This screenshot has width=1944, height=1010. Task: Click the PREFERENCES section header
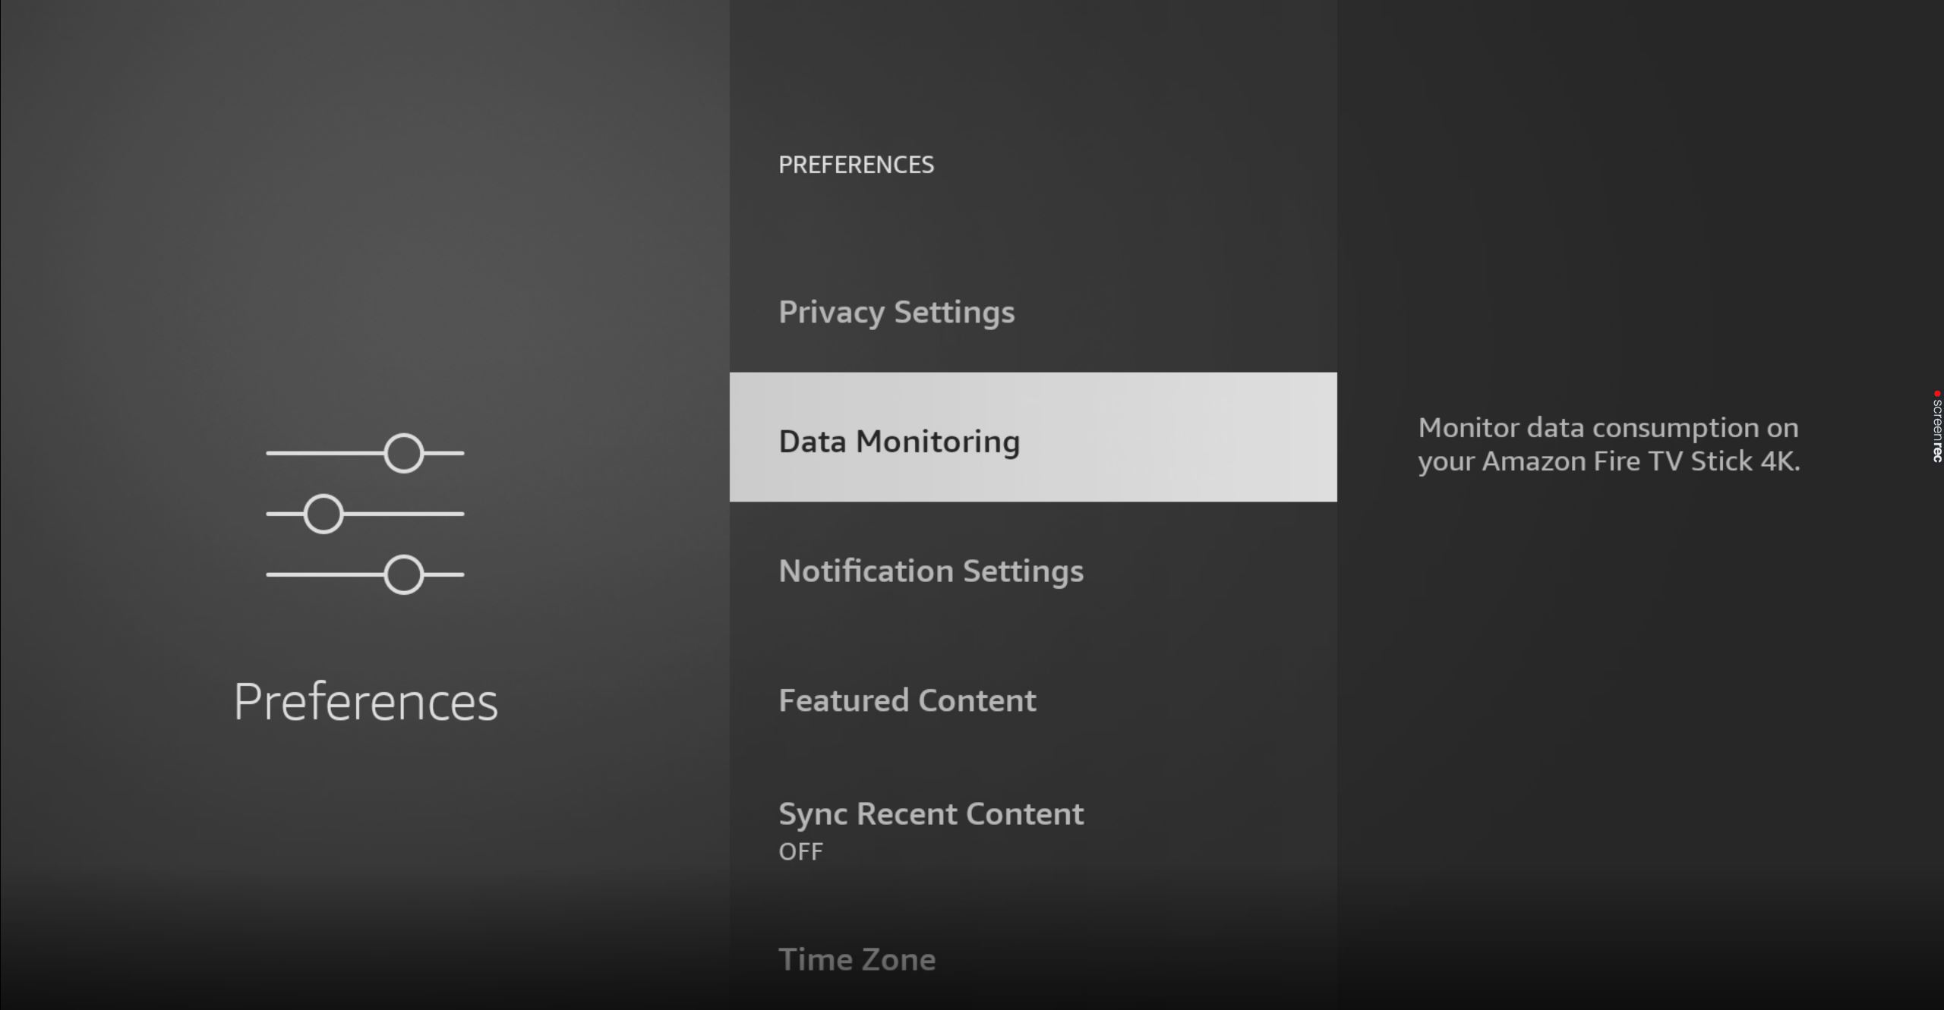[856, 165]
